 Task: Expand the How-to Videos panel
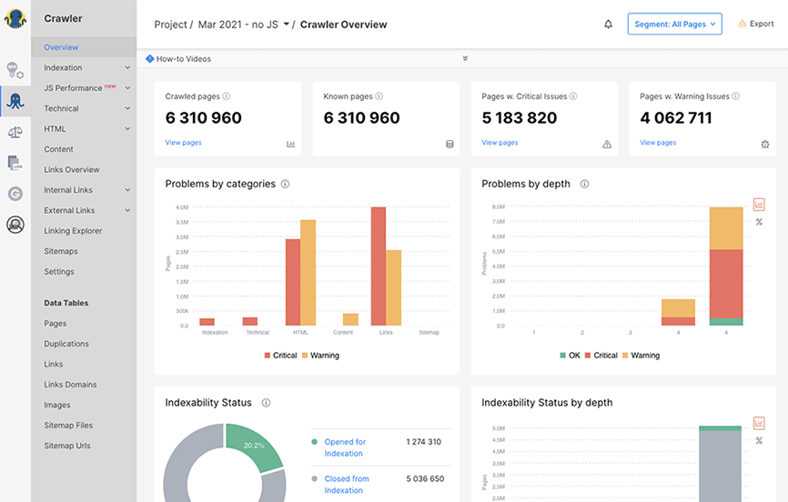465,58
